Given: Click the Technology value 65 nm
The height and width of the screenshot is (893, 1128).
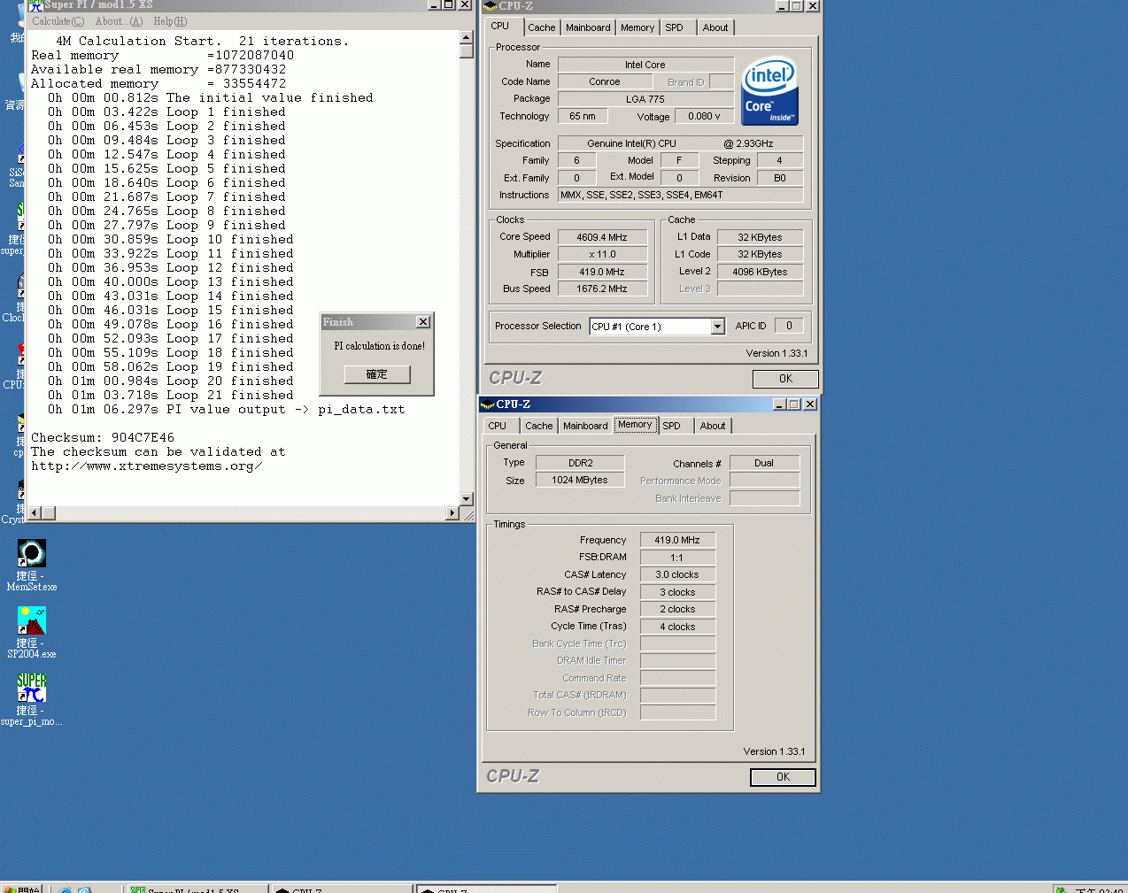Looking at the screenshot, I should [583, 116].
